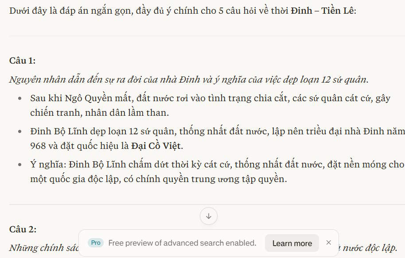
Task: Open Learn more about advanced search
Action: click(292, 243)
